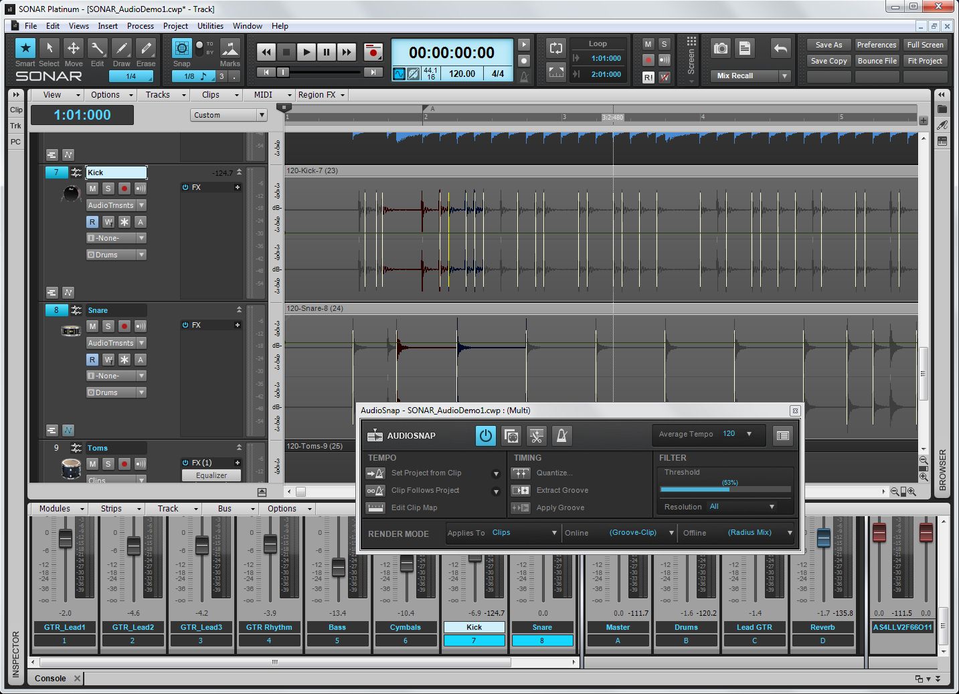Arm the Kick track for recording
This screenshot has width=959, height=694.
tap(124, 189)
